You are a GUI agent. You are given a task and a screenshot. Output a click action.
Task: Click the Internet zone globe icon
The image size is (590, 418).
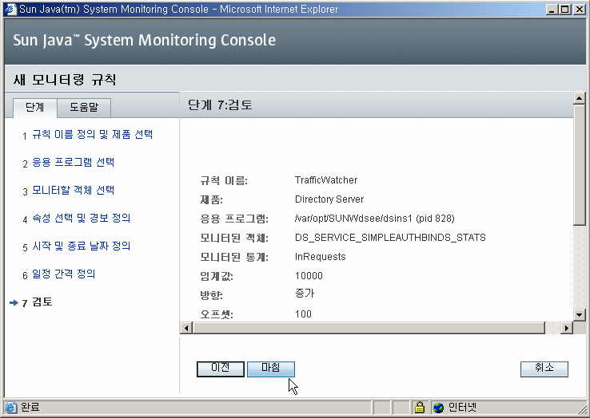click(x=438, y=408)
